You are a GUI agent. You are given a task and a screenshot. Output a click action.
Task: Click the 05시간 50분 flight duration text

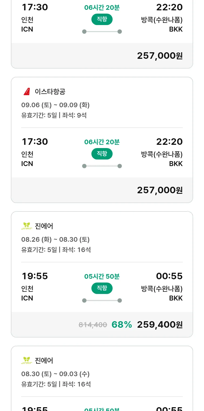coord(102,277)
